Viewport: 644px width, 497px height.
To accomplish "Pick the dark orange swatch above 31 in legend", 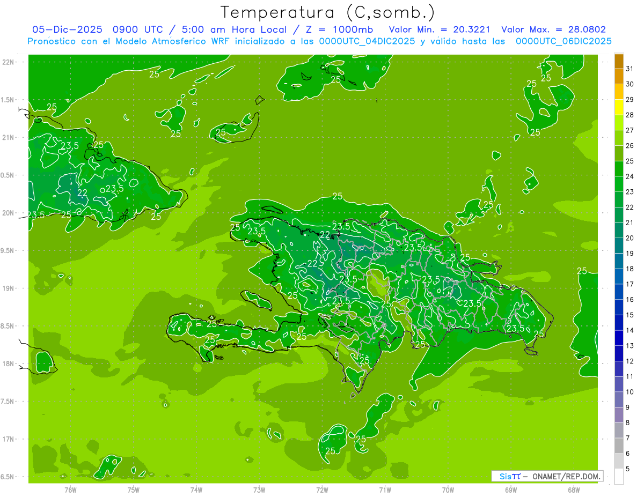I will click(619, 62).
